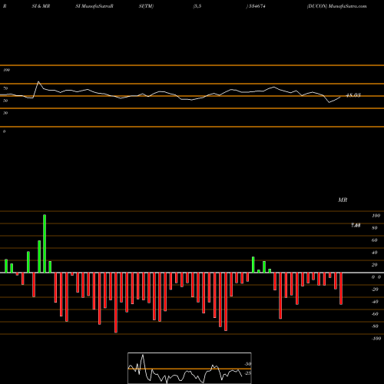The height and width of the screenshot is (384, 384).
Task: Click the 48.03 RSI value label
Action: (x=353, y=95)
